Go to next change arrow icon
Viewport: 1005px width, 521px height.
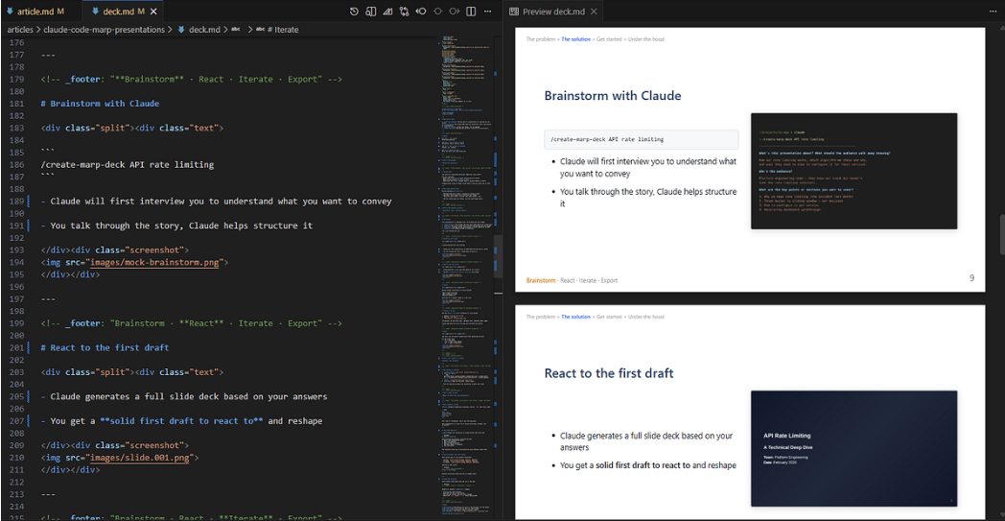pyautogui.click(x=454, y=12)
